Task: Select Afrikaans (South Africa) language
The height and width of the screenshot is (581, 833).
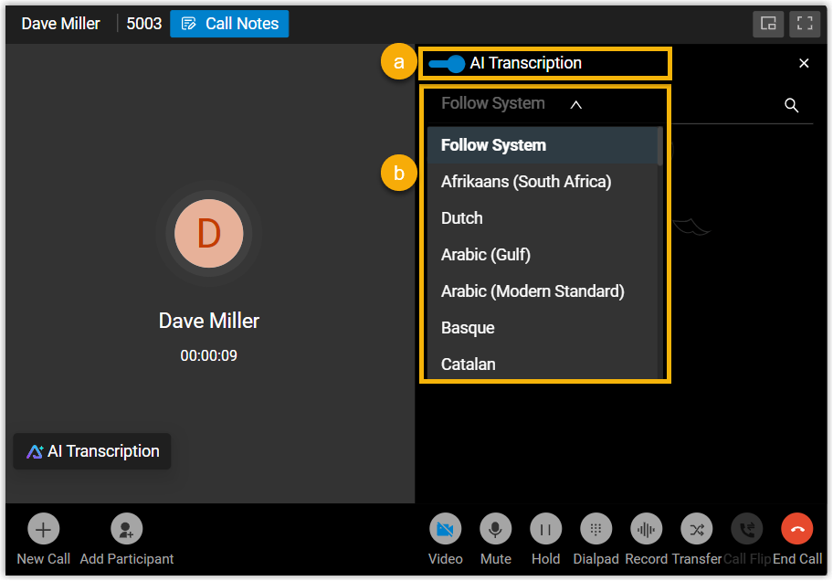Action: pos(526,182)
